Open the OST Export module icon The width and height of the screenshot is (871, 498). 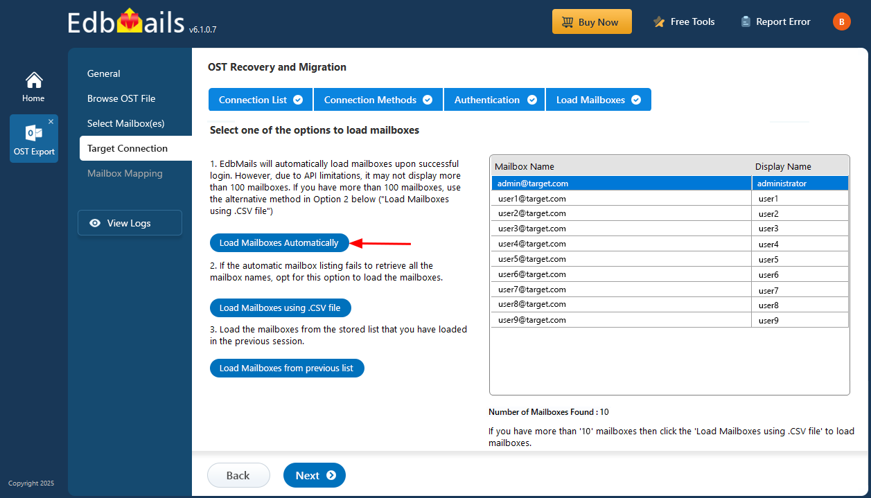(x=33, y=133)
